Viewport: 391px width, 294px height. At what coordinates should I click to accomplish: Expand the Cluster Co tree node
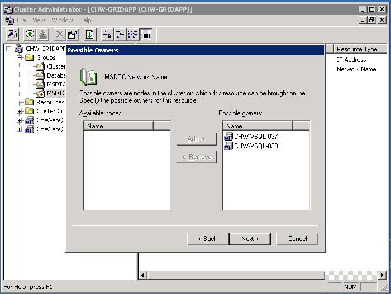19,111
